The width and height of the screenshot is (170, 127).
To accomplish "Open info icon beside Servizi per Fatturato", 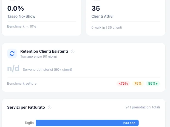I will tap(50, 107).
